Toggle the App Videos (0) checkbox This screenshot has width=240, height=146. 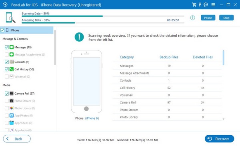pyautogui.click(x=6, y=123)
